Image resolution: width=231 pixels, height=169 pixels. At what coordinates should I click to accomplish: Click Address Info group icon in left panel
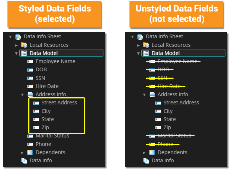click(x=30, y=94)
